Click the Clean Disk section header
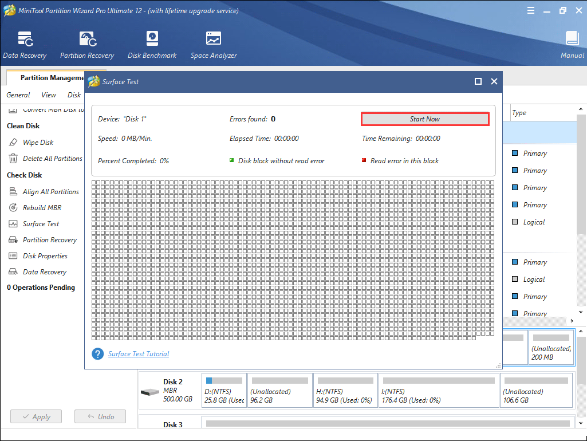 23,126
